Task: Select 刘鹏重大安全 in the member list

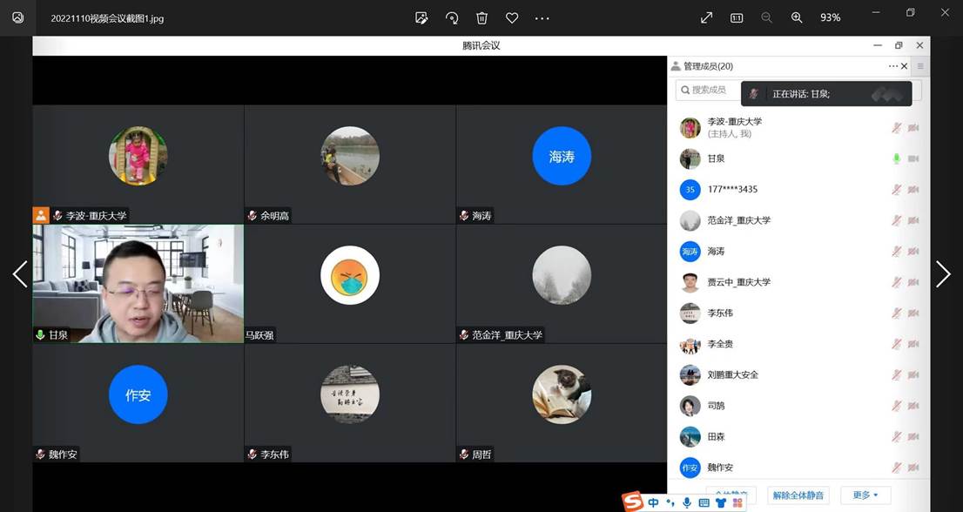Action: coord(732,374)
